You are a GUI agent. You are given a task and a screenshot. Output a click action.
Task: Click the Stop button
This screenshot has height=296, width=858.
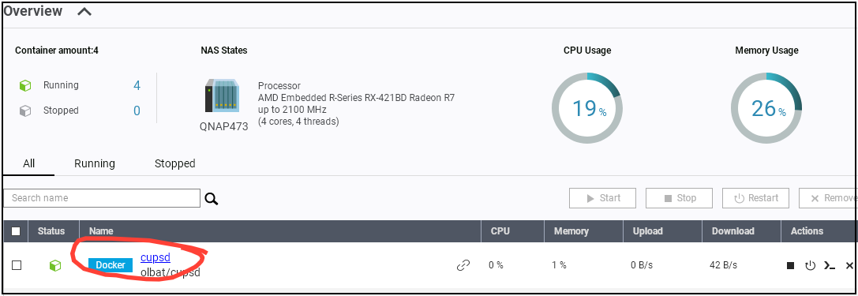(x=679, y=198)
